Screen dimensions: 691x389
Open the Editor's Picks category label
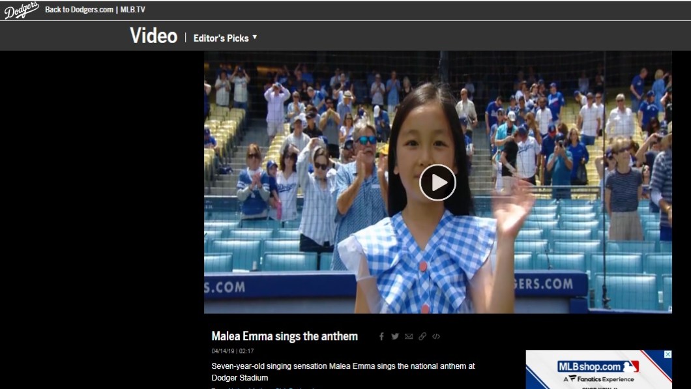[x=221, y=38]
